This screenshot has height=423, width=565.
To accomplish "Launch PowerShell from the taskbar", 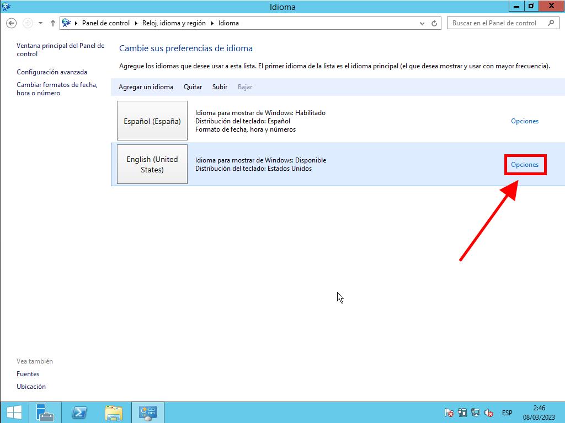I will [79, 412].
